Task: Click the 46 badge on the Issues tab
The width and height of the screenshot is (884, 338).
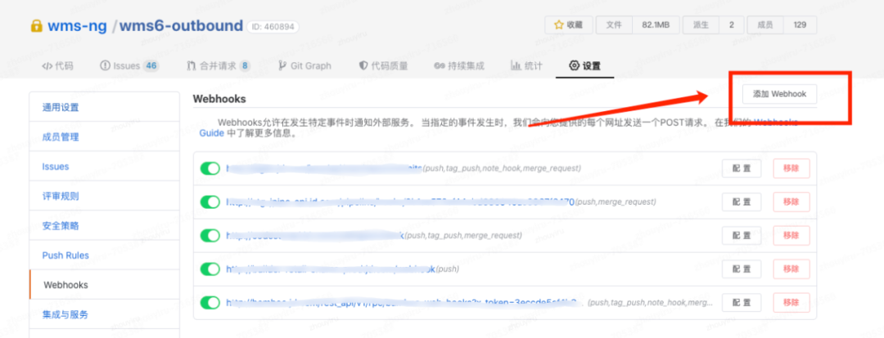Action: pos(151,66)
